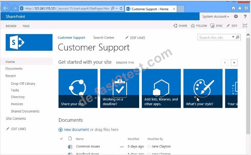Edit the page with EDIT pencil
Image resolution: width=251 pixels, height=155 pixels.
coord(232,26)
